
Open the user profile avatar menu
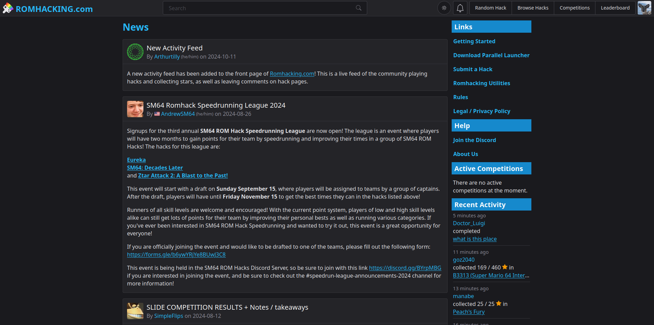(x=644, y=8)
